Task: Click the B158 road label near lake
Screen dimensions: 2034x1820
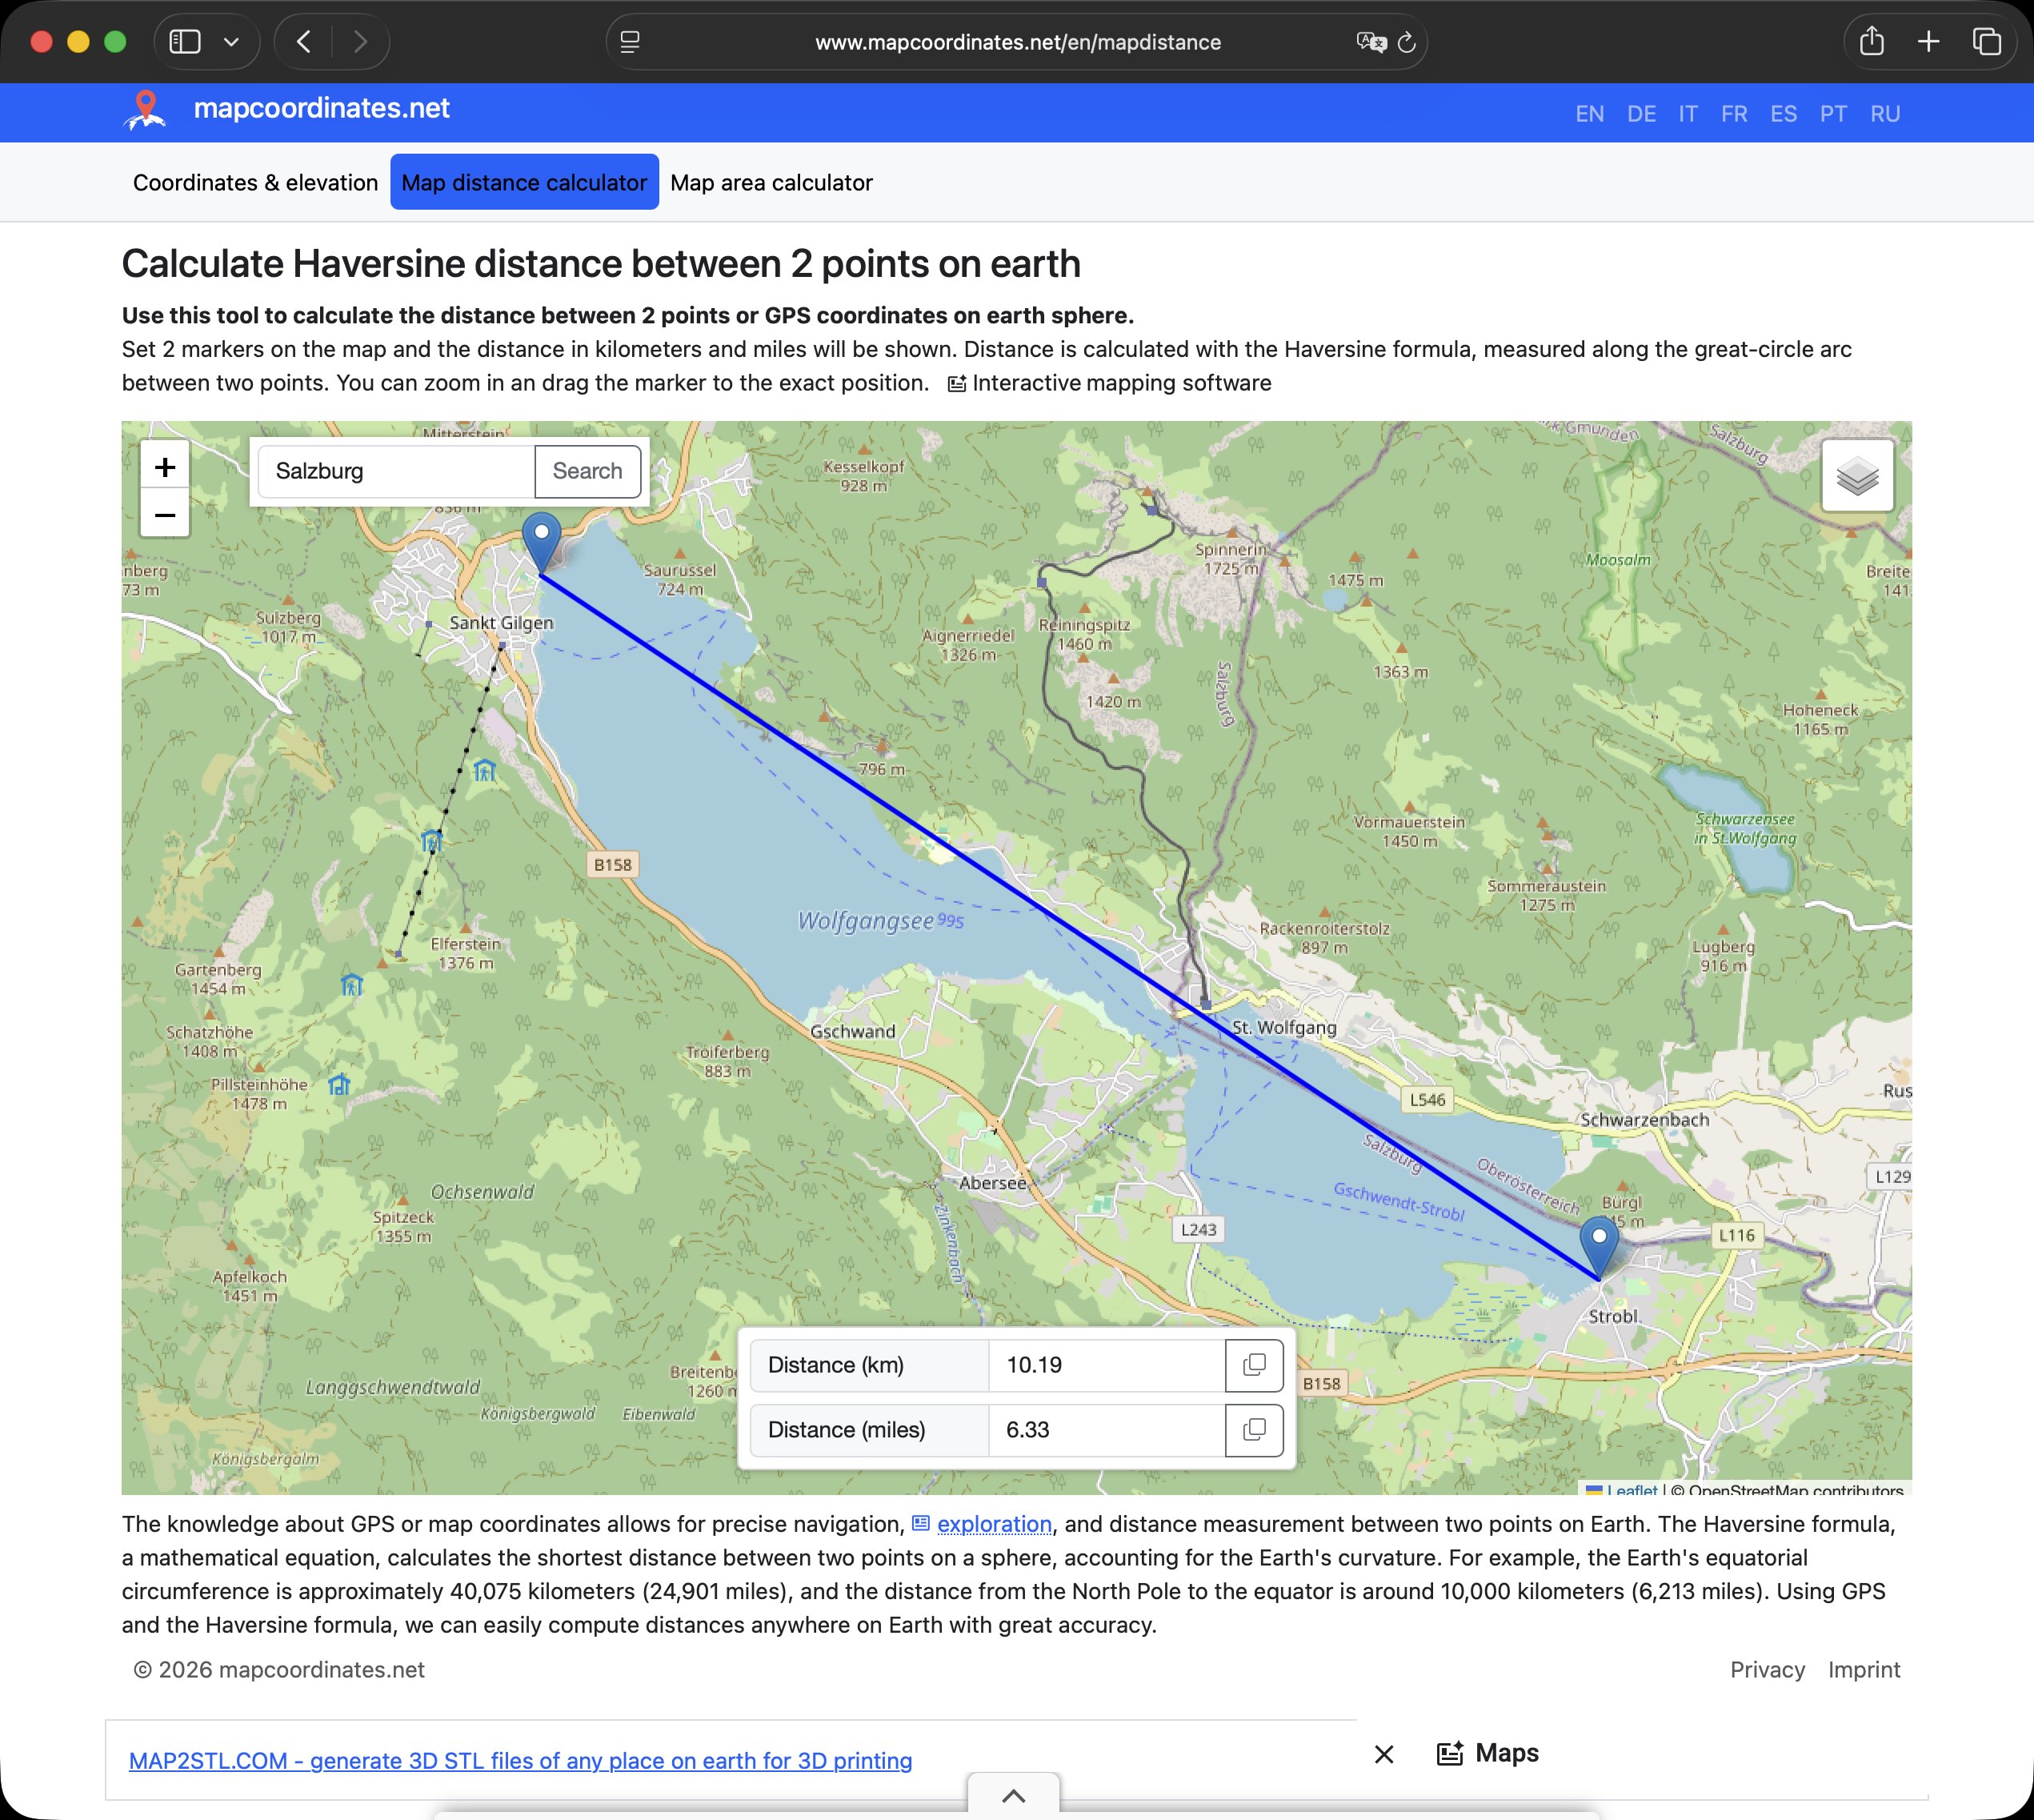Action: click(613, 865)
